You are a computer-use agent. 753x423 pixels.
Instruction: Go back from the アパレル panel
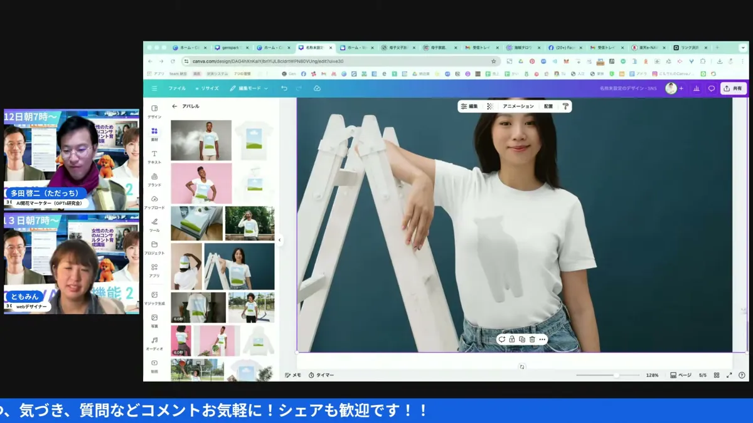(x=174, y=107)
